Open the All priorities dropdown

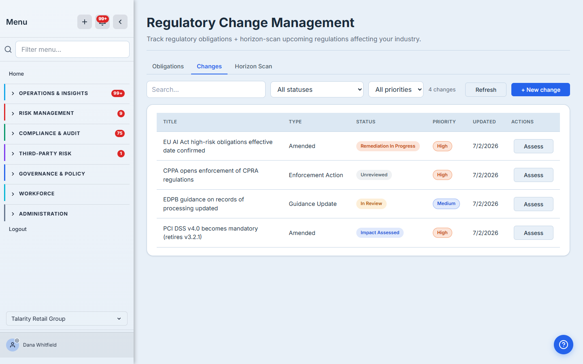396,89
